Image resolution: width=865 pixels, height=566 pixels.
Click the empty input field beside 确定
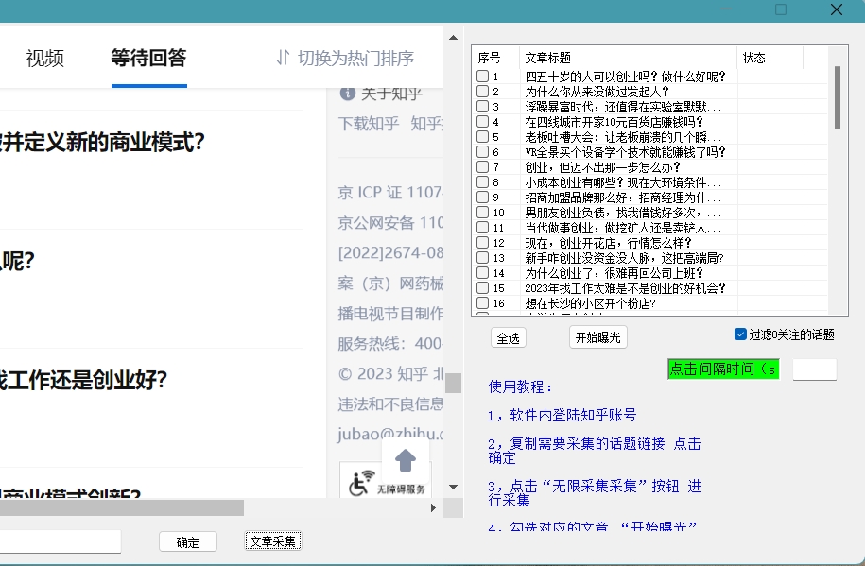(x=61, y=540)
